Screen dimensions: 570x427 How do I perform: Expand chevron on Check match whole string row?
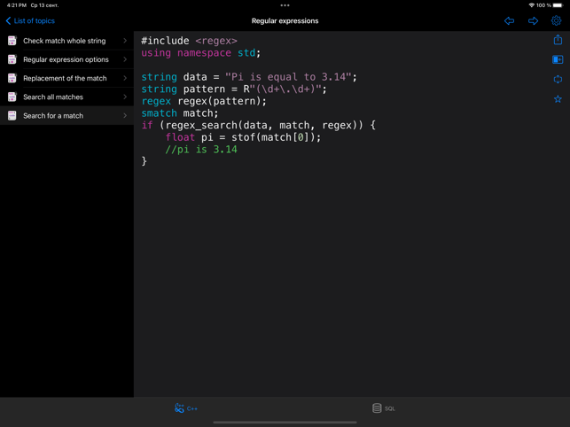tap(125, 41)
